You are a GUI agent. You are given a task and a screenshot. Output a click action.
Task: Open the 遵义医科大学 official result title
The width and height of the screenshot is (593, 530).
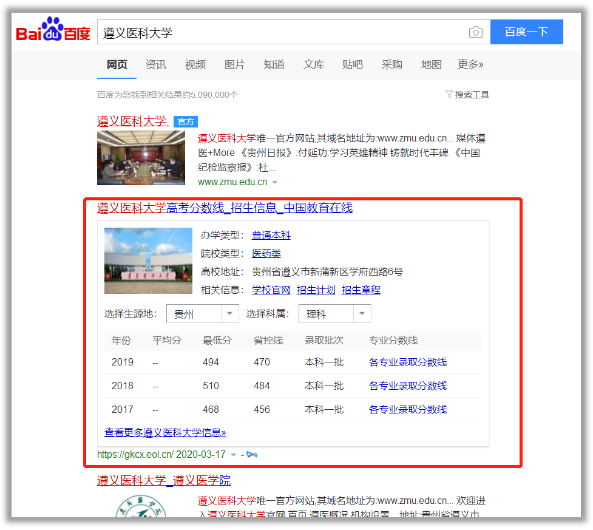click(x=132, y=121)
